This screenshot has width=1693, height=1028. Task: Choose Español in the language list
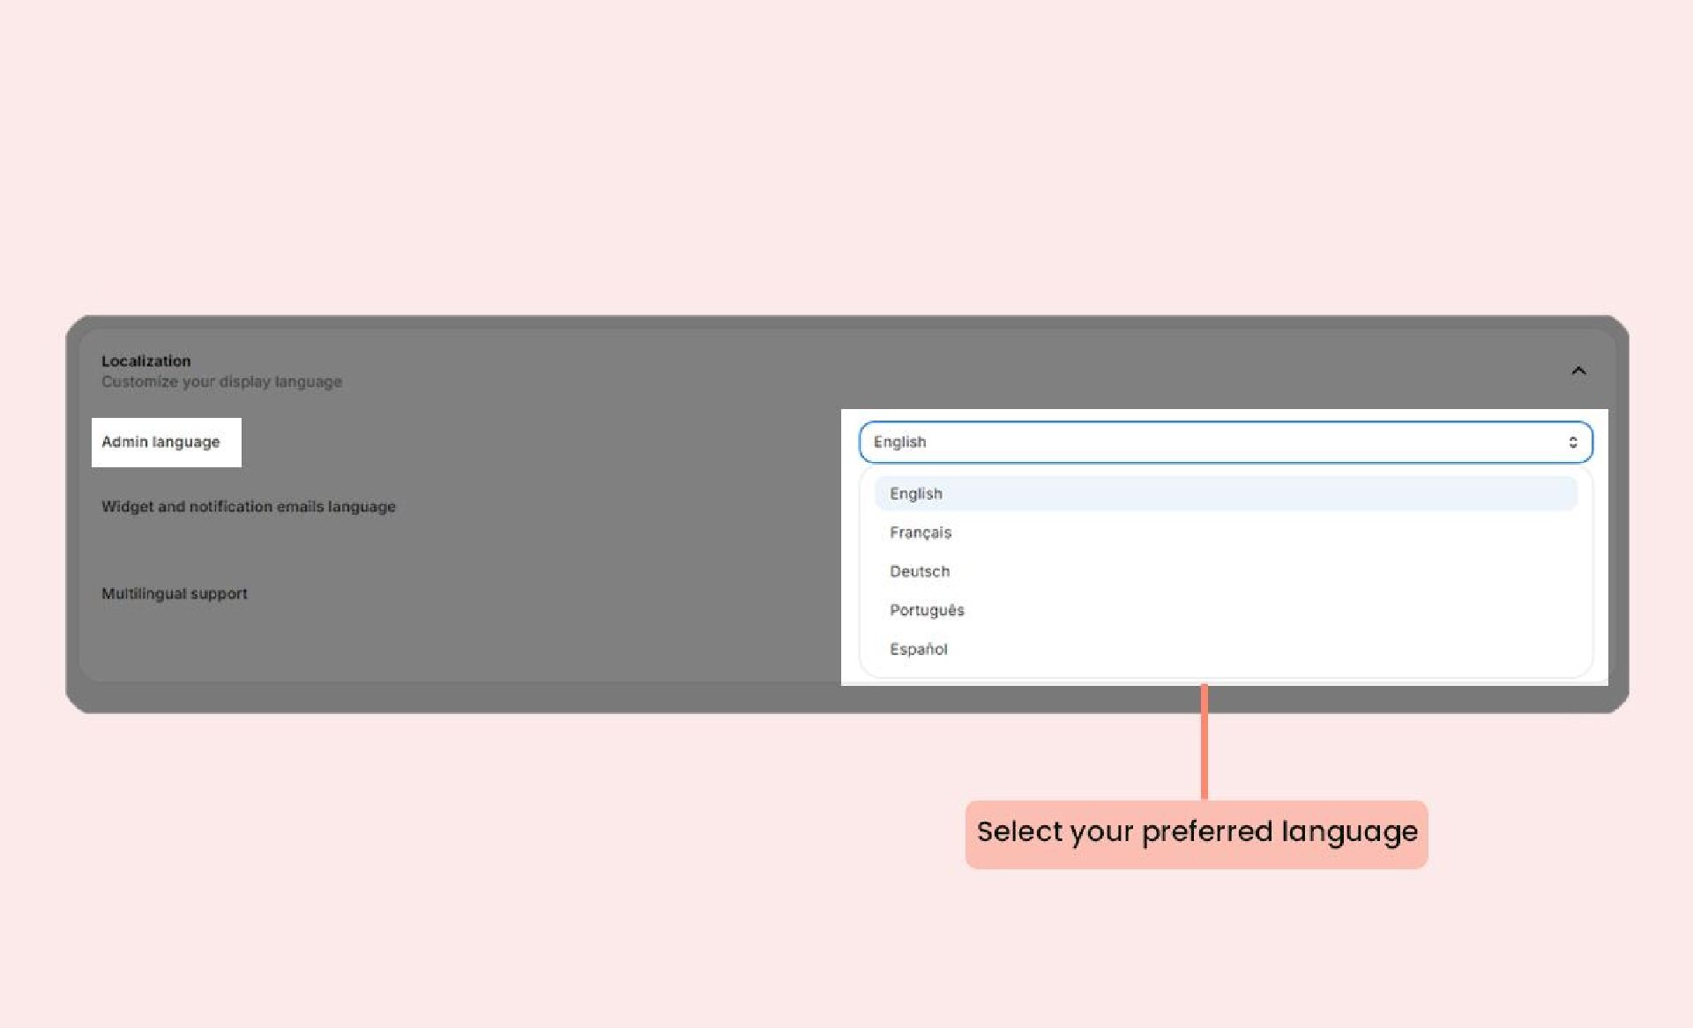point(918,649)
